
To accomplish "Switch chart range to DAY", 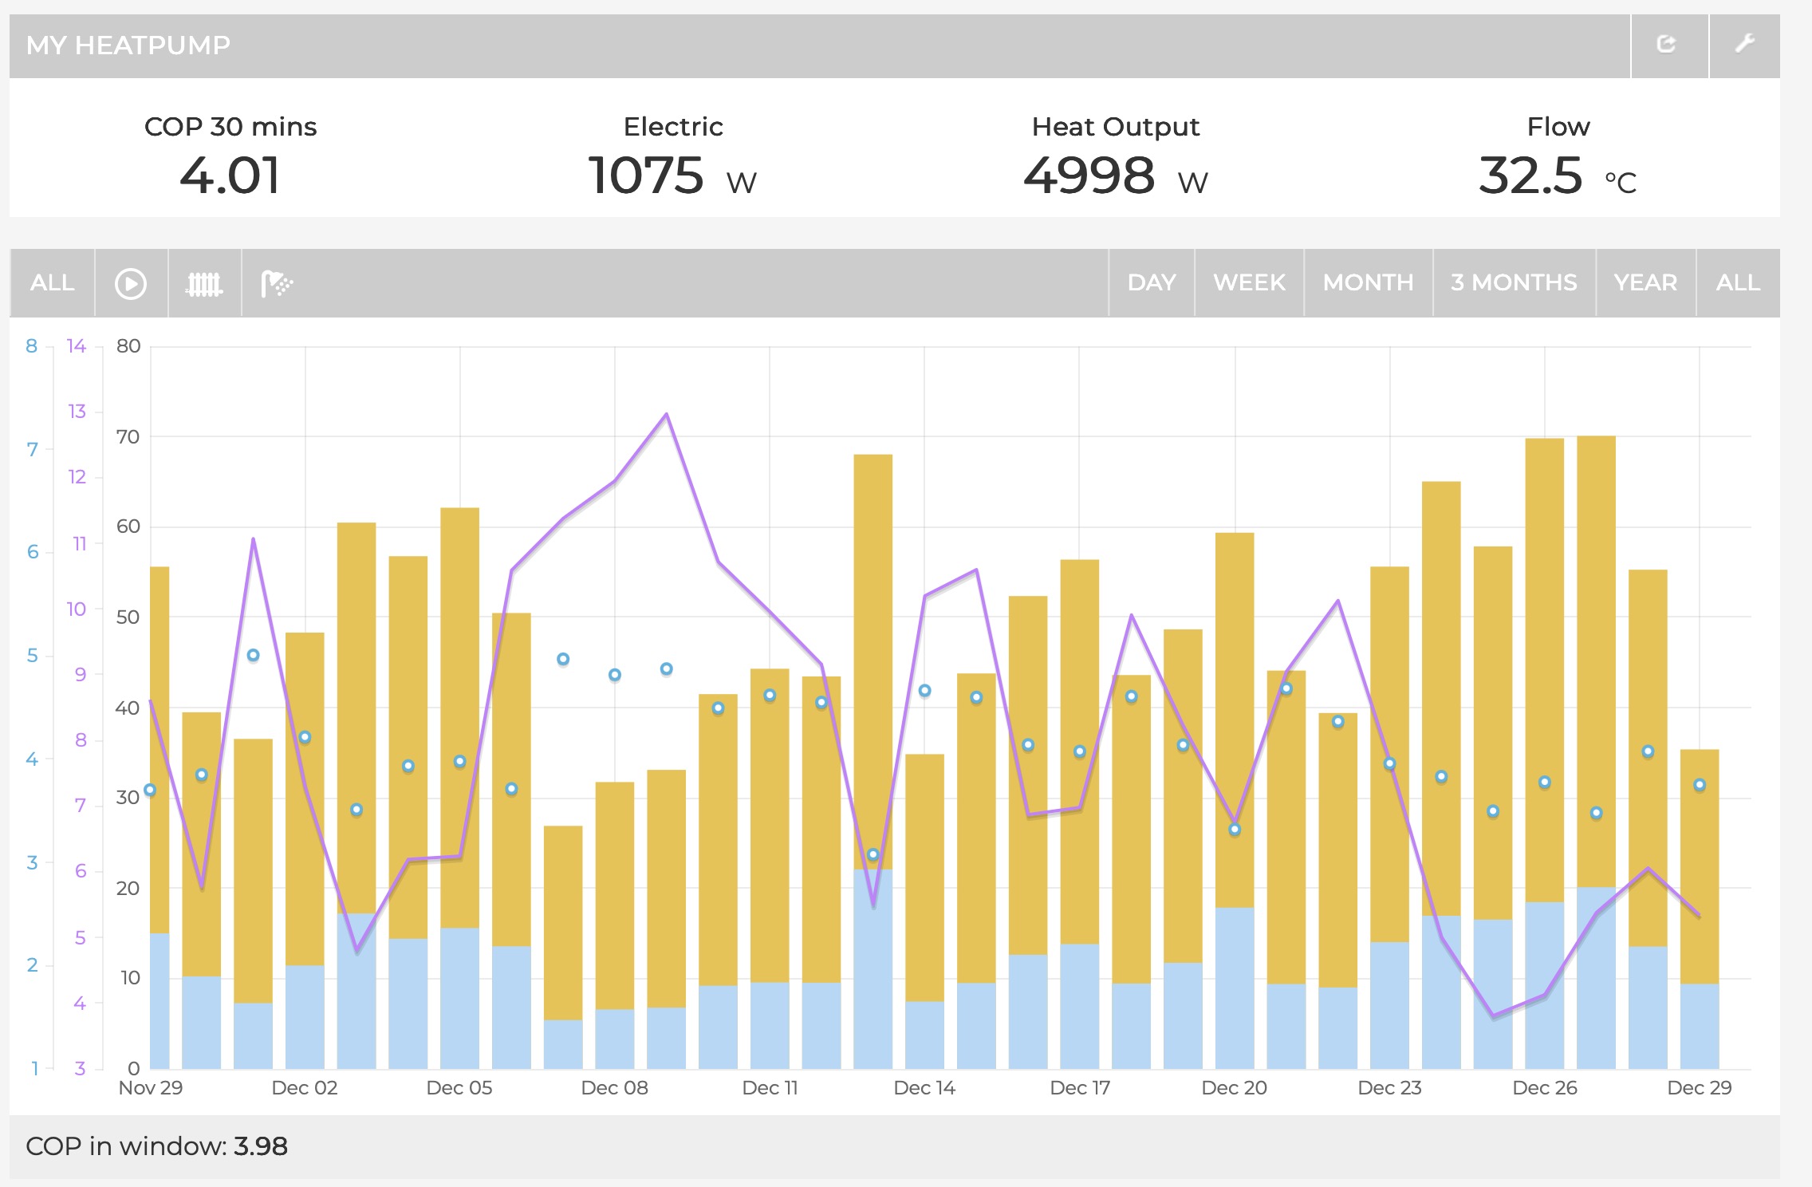I will click(1151, 283).
